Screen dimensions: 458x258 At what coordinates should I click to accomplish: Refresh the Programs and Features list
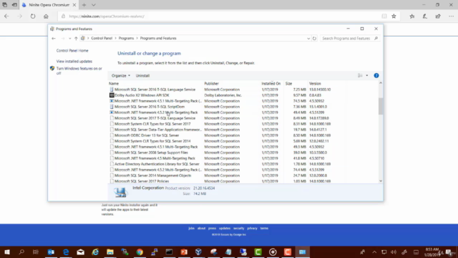(314, 38)
